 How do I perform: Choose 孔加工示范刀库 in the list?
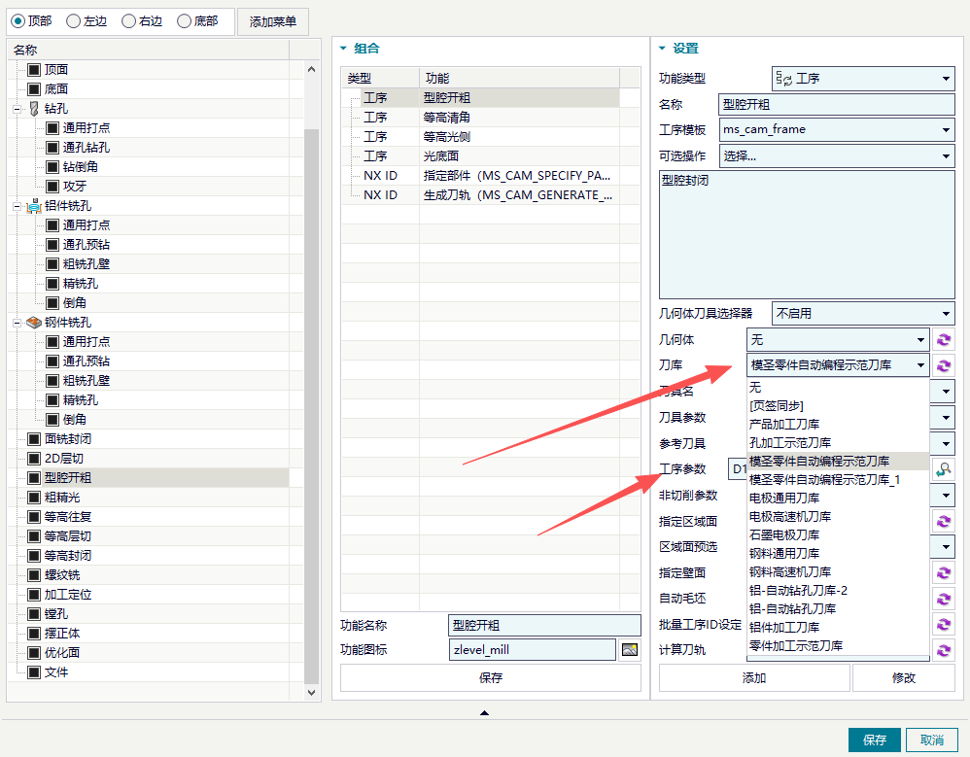coord(838,443)
